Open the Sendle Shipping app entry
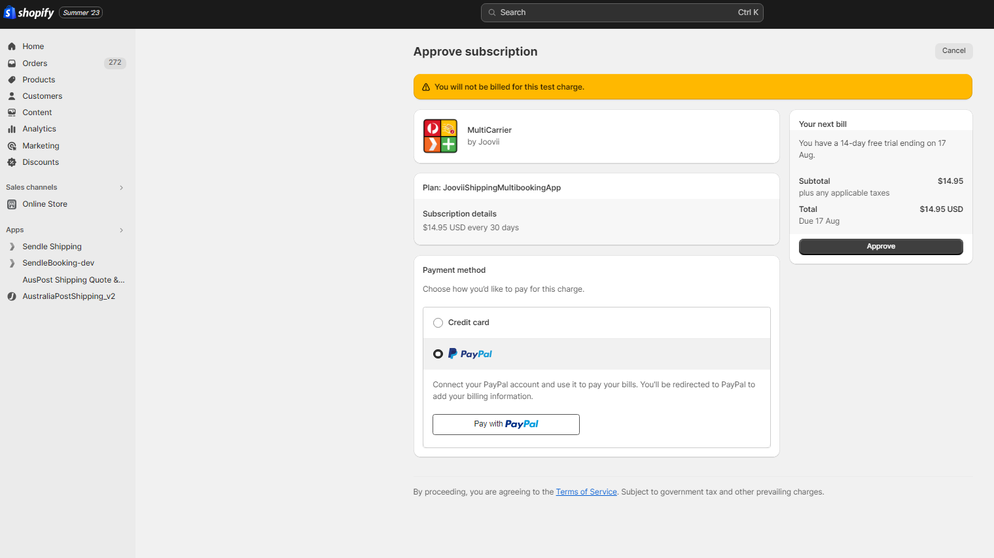Screen dimensions: 994x558 52,247
